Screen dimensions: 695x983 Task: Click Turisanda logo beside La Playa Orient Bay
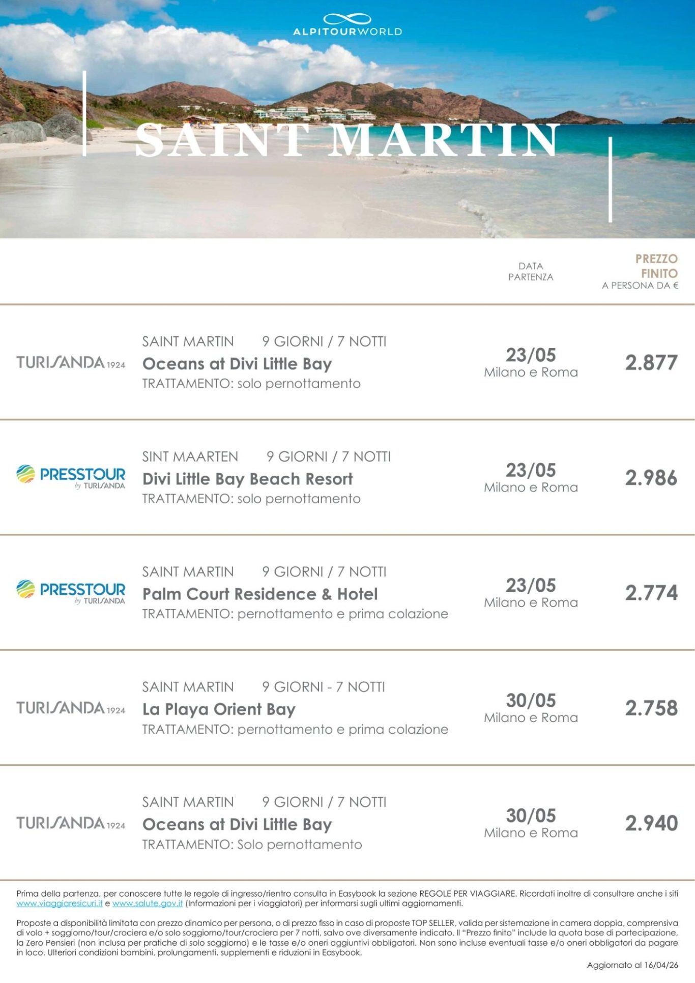71,708
